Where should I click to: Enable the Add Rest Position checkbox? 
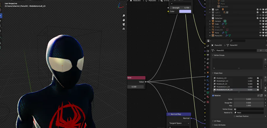(x=235, y=116)
